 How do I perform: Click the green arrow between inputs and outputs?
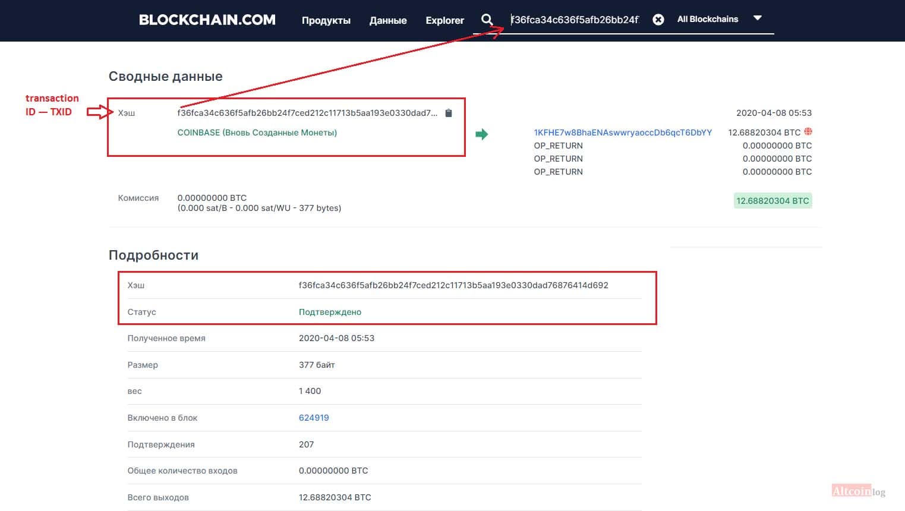click(x=482, y=134)
